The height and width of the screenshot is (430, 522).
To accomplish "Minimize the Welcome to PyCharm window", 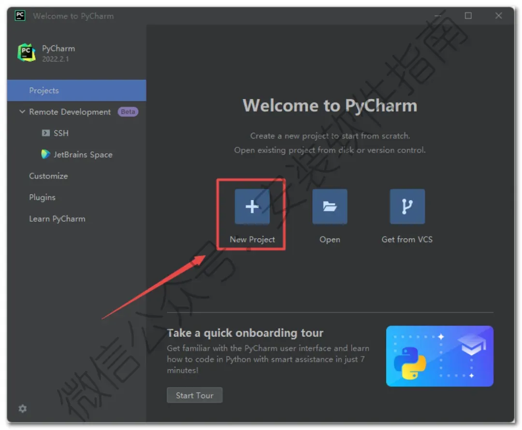I will coord(438,15).
